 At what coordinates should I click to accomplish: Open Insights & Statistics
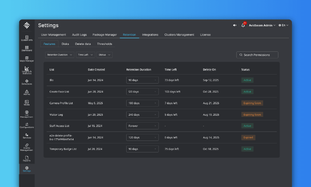click(27, 70)
